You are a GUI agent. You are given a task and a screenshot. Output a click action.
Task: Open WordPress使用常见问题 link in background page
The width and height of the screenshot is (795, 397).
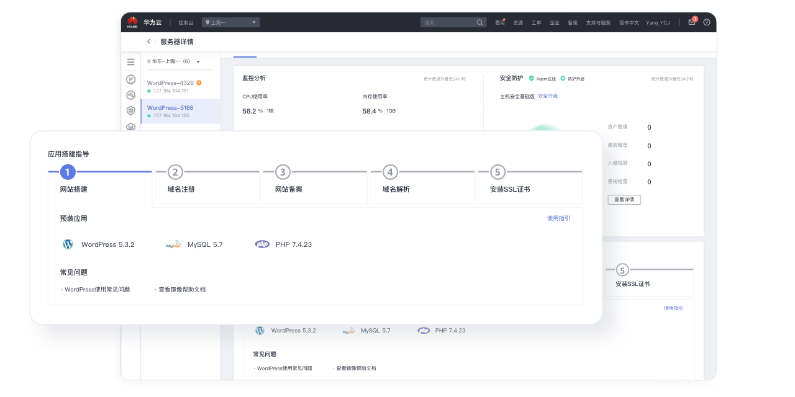(284, 368)
